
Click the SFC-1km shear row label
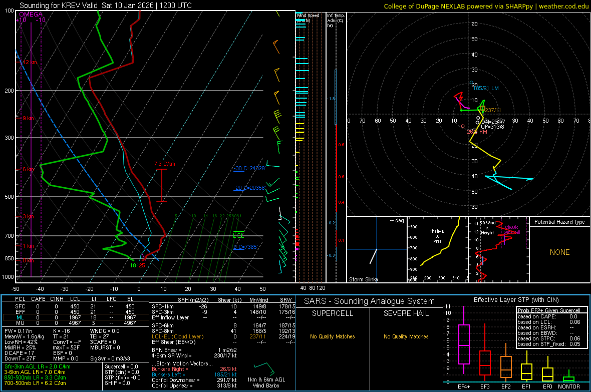click(162, 306)
